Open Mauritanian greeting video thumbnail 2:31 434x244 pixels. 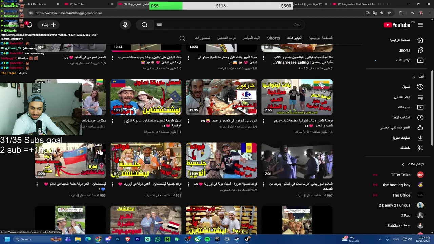297,161
